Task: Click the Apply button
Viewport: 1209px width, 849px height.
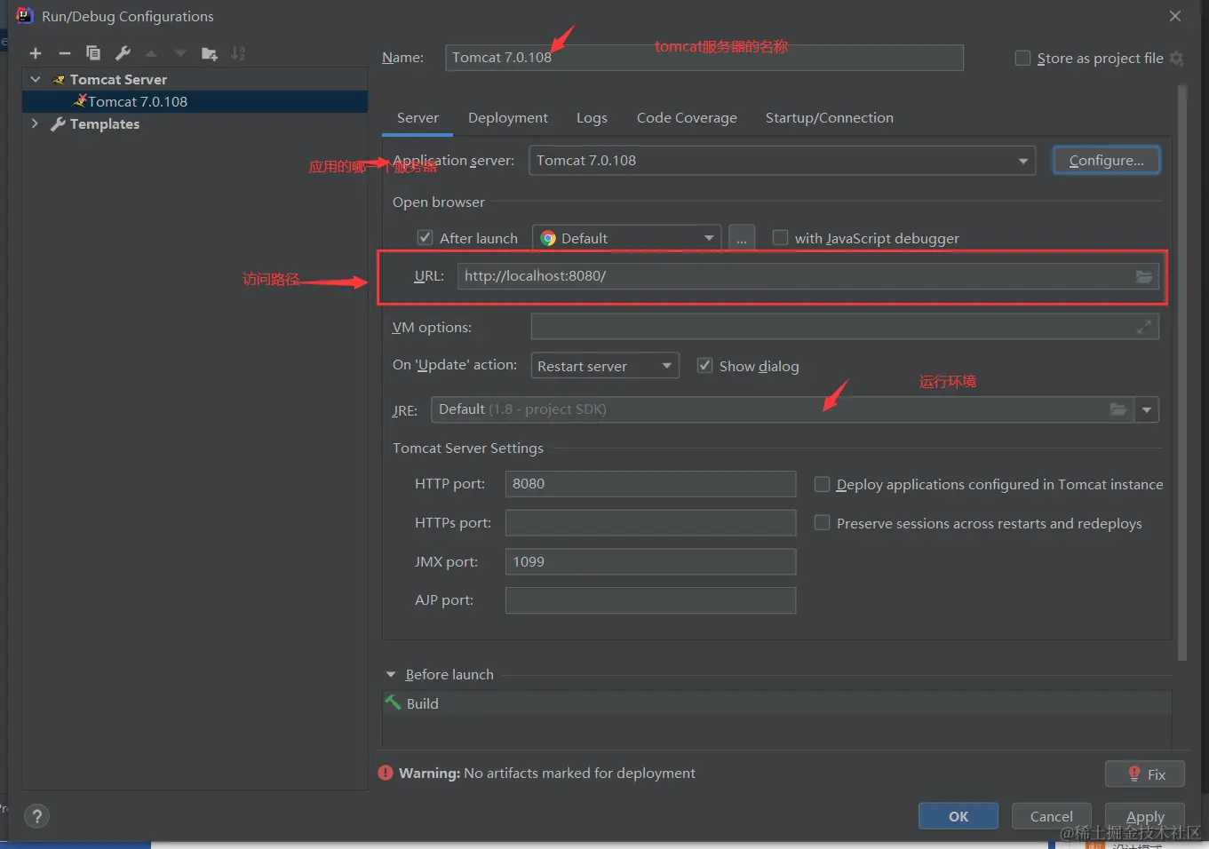Action: coord(1145,816)
